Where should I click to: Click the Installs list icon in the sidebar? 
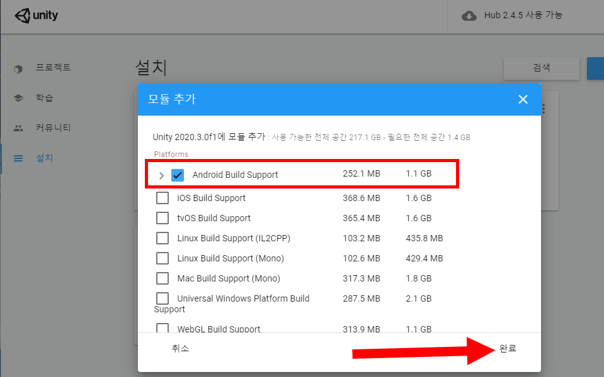(x=18, y=158)
